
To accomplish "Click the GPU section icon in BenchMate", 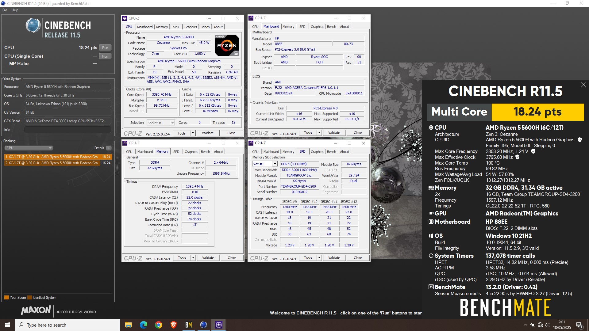I will pos(431,213).
